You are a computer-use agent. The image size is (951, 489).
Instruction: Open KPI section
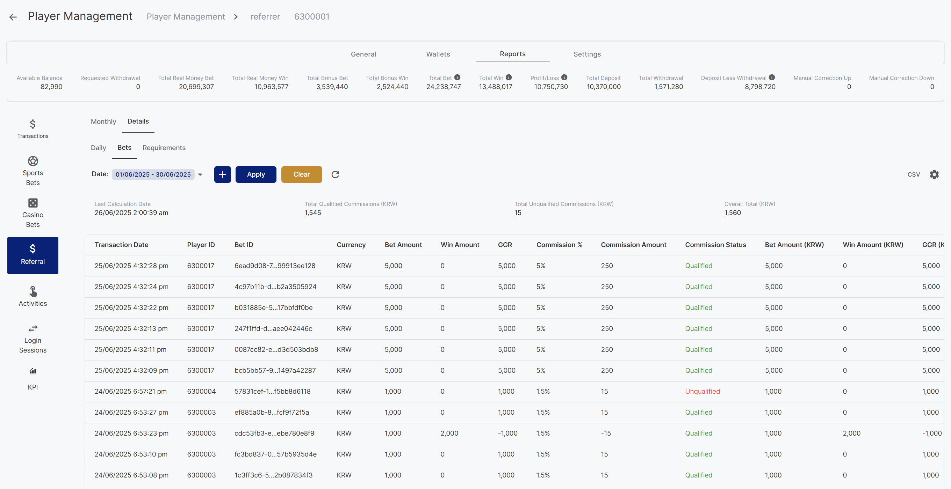33,379
